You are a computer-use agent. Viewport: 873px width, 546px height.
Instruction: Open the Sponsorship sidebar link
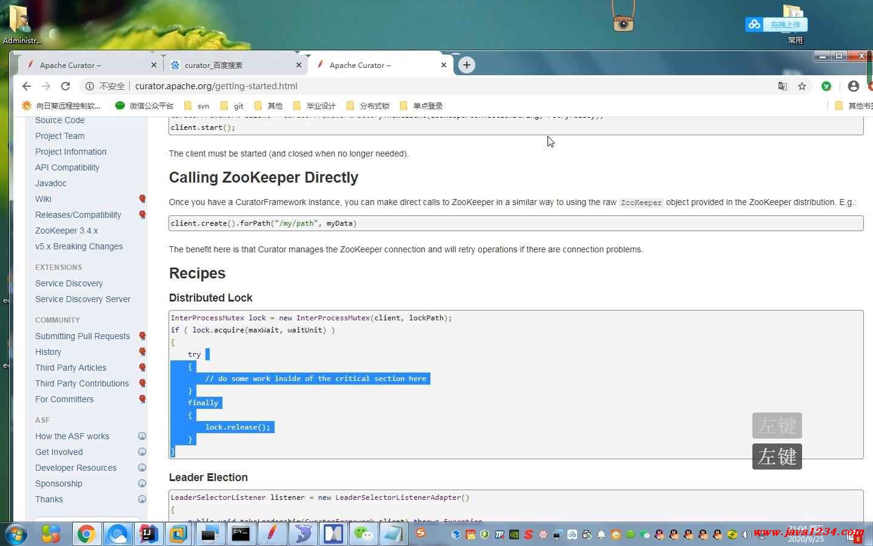pos(59,484)
